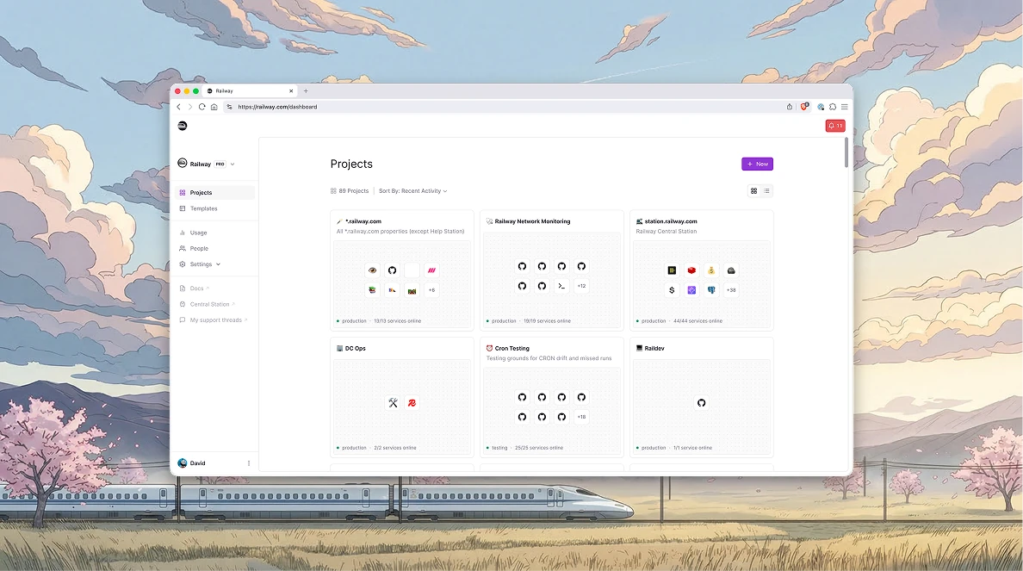This screenshot has height=571, width=1023.
Task: Click '25/25 services online' status text
Action: [x=539, y=449]
